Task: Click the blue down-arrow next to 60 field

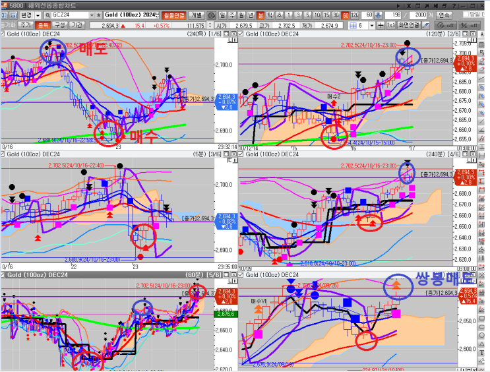Action: pos(378,15)
